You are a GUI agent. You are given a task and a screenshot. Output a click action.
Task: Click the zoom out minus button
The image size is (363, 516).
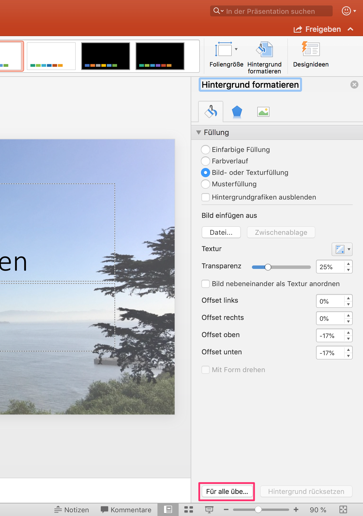(226, 509)
